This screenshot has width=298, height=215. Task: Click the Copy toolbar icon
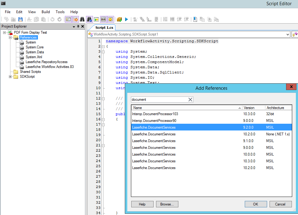tap(36, 19)
